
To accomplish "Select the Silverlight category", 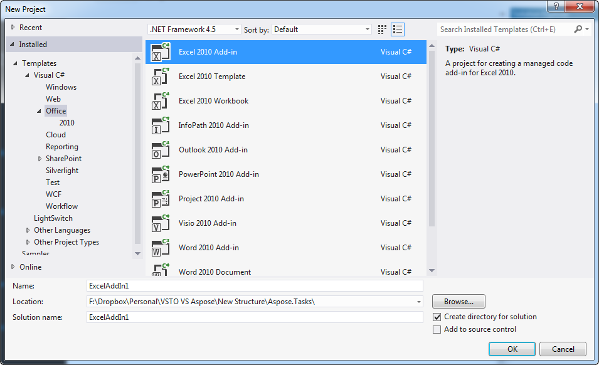I will 62,171.
